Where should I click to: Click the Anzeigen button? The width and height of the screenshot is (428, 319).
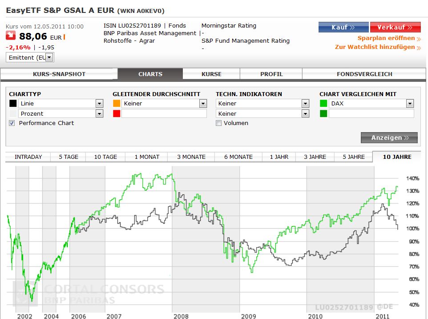pyautogui.click(x=389, y=137)
